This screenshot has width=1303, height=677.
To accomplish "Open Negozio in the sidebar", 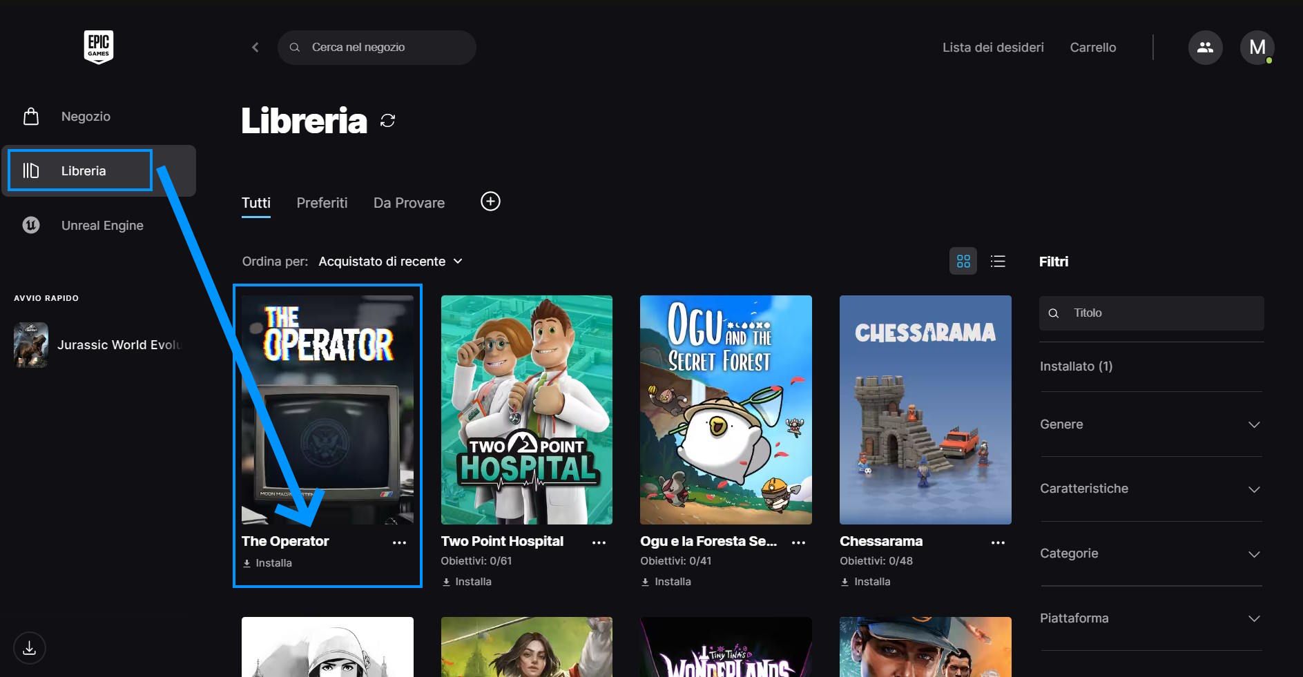I will pyautogui.click(x=86, y=116).
